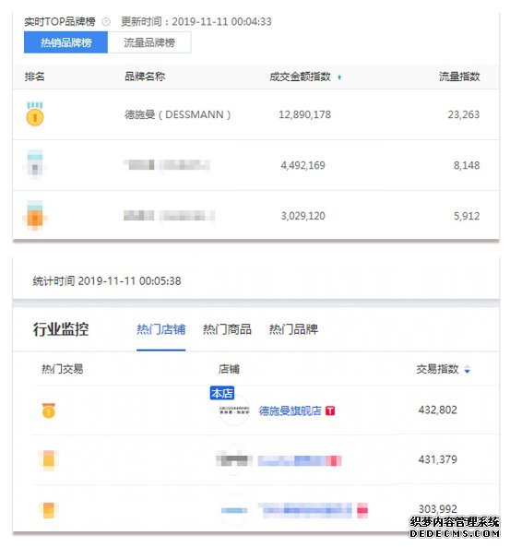The height and width of the screenshot is (547, 510).
Task: Click traffic value 8,148
Action: (x=467, y=165)
